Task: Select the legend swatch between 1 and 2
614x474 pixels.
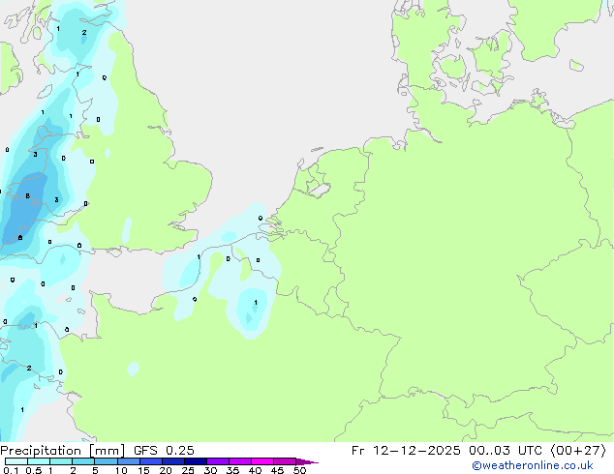Action: tap(61, 461)
